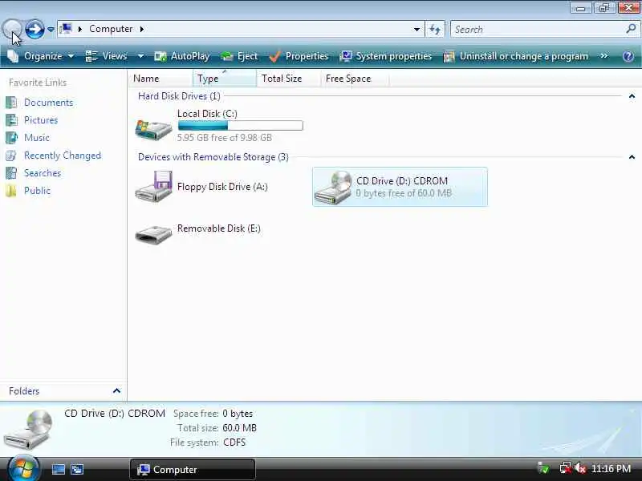The height and width of the screenshot is (481, 642).
Task: Expand the Views dropdown arrow
Action: 140,56
